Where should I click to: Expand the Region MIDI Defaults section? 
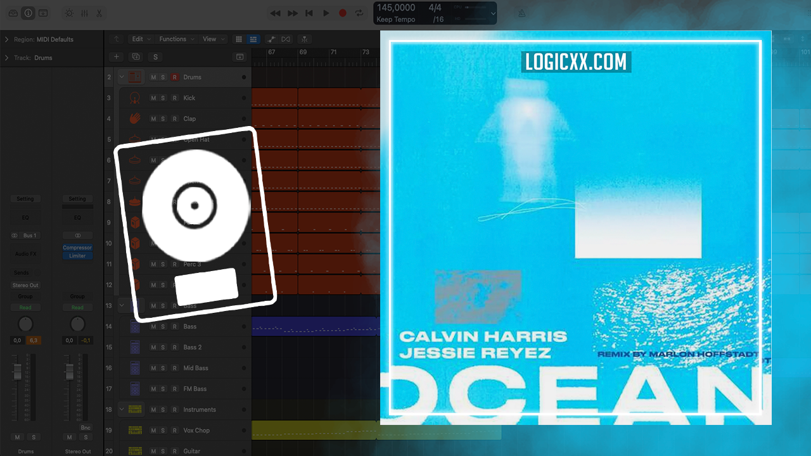(x=7, y=39)
